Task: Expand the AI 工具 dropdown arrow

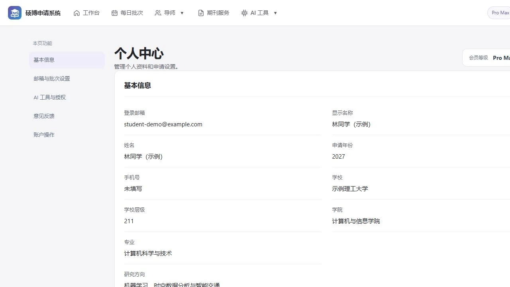Action: click(x=275, y=13)
